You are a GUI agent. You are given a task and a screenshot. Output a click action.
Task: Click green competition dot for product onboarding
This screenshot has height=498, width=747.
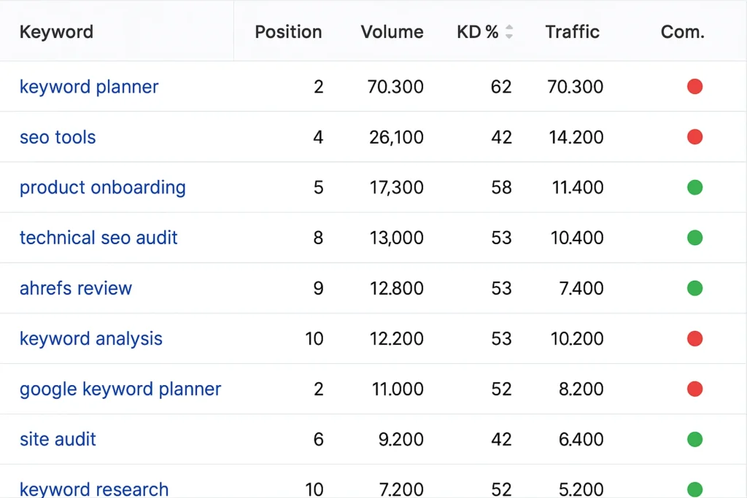(694, 187)
